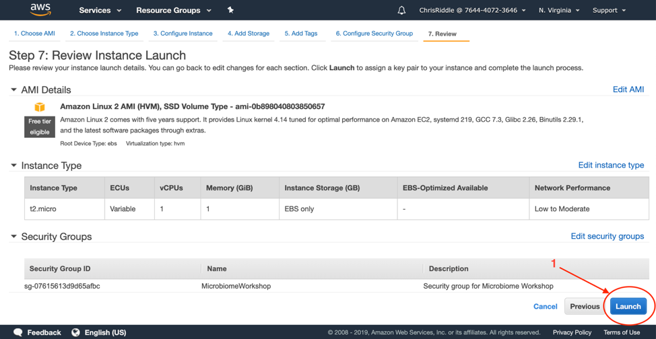This screenshot has width=656, height=339.
Task: Switch to Configure Security Group step
Action: (374, 33)
